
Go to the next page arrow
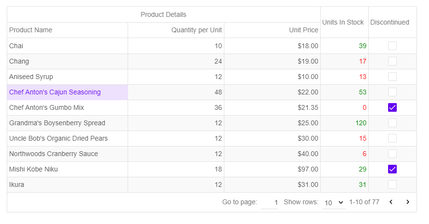[x=408, y=202]
